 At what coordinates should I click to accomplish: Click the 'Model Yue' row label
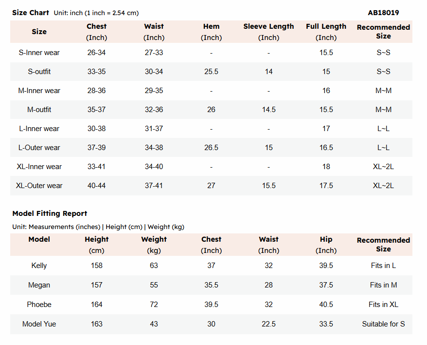point(39,324)
